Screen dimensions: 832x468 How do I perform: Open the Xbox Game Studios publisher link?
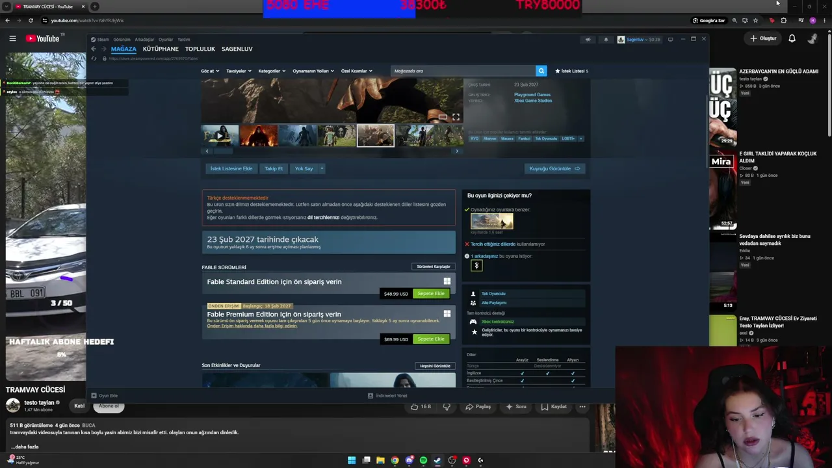click(533, 101)
